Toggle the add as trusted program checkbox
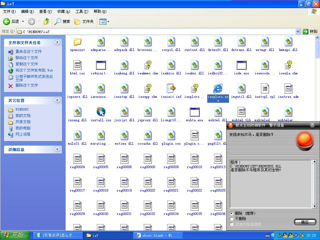This screenshot has height=240, width=320. point(232,224)
